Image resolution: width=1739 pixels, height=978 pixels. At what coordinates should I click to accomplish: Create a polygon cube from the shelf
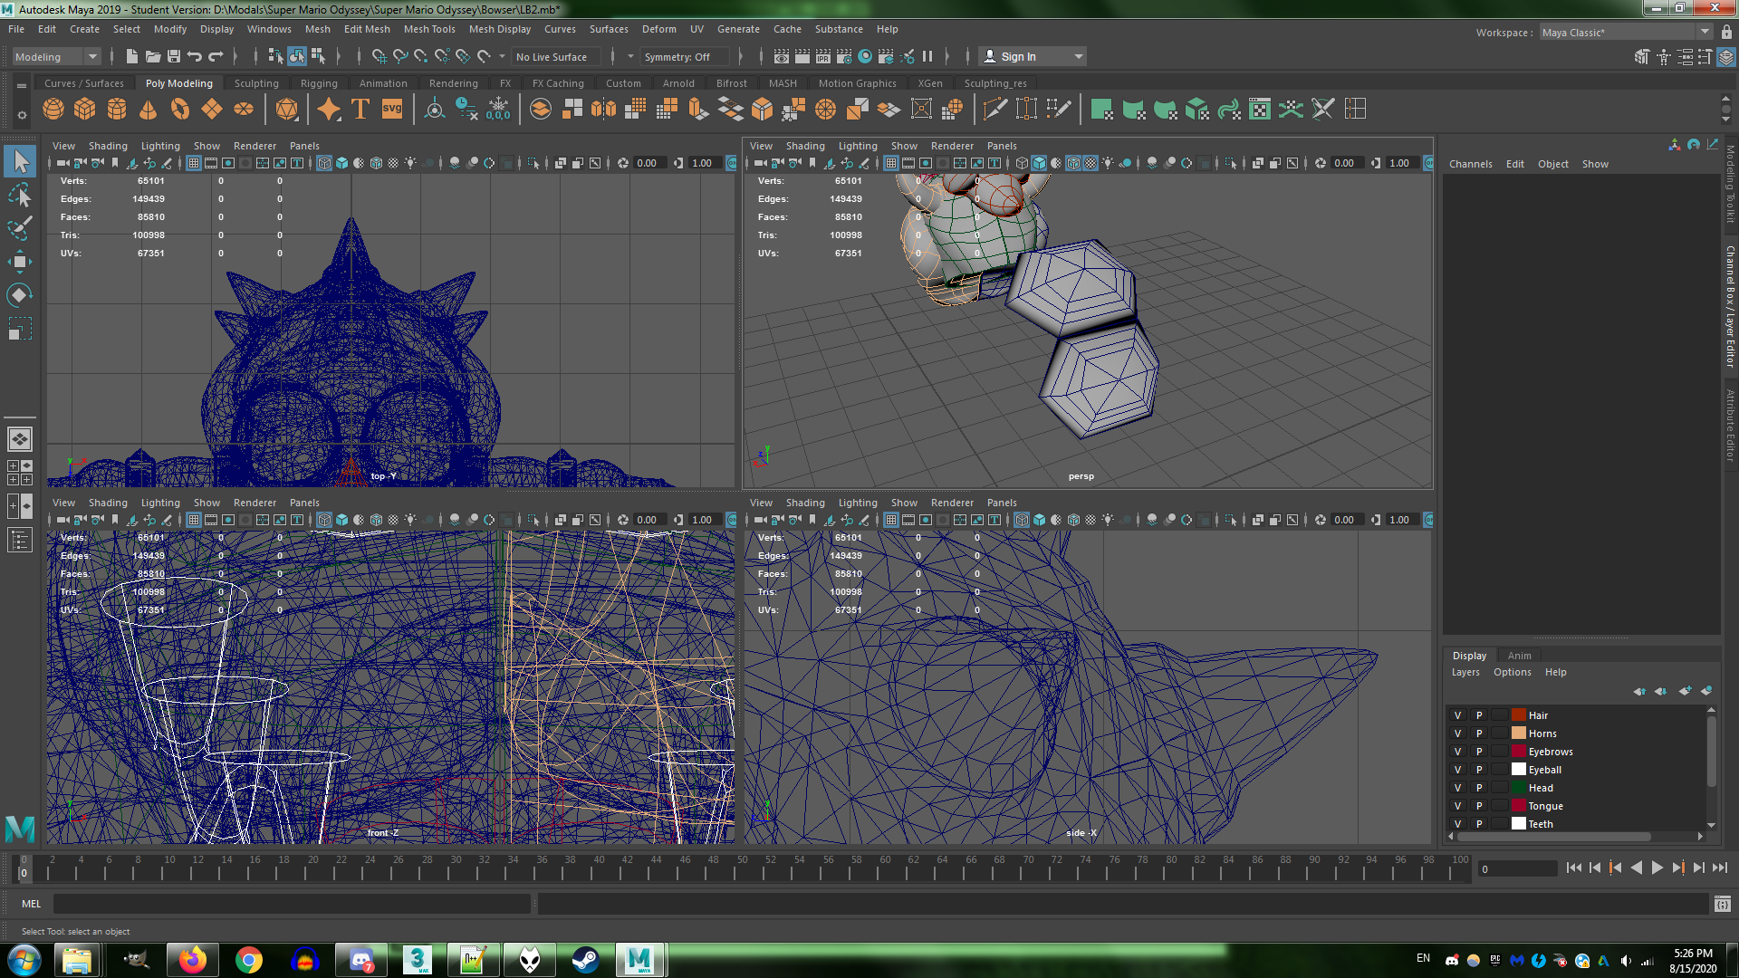pos(85,110)
